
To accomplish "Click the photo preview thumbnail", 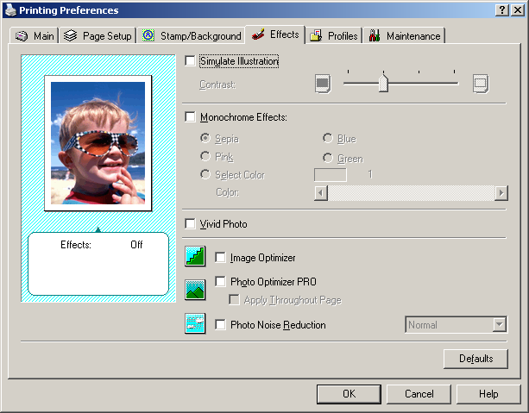I will click(x=98, y=143).
